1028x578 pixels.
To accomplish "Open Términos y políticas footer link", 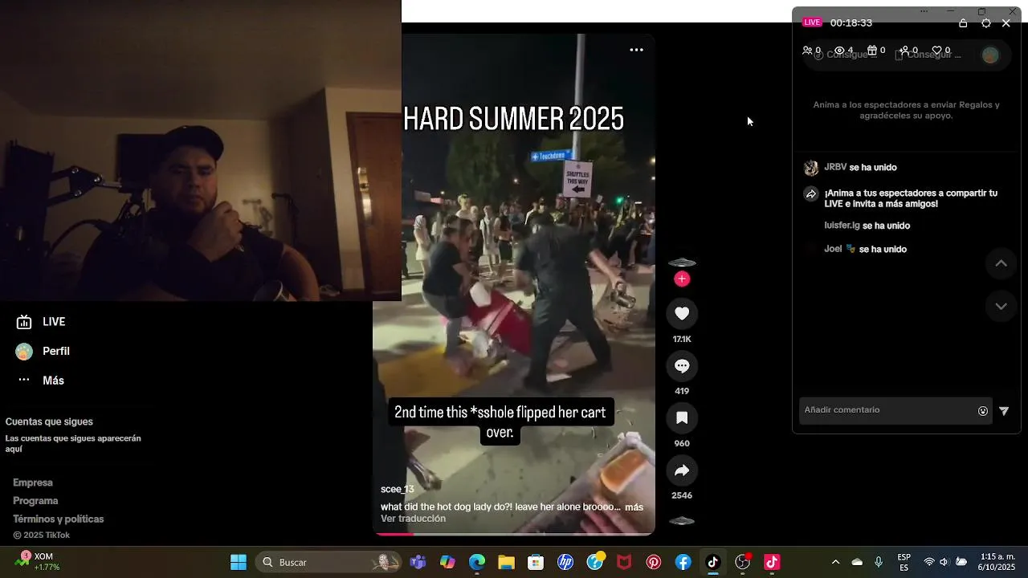I will coord(59,519).
